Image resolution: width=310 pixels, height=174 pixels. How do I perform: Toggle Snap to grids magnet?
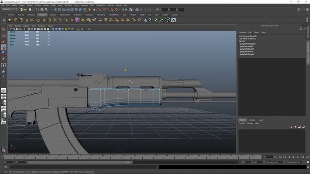coord(100,10)
